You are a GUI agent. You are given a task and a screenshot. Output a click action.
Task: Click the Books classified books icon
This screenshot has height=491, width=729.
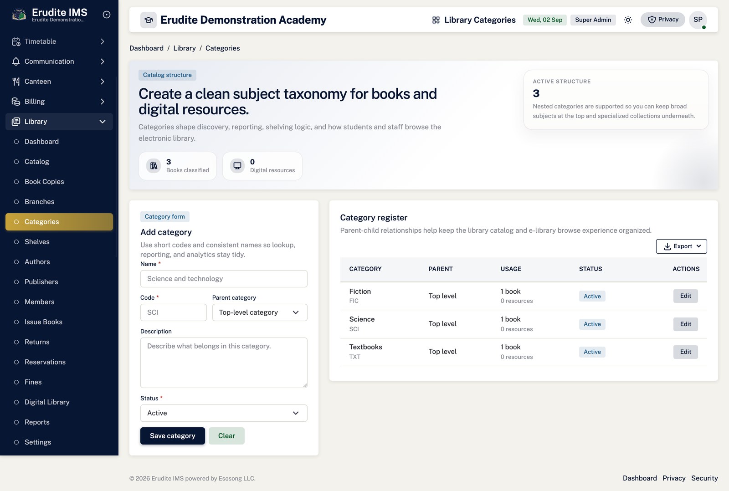(x=154, y=166)
